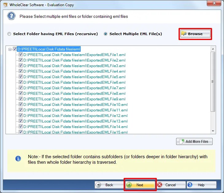Select ExportedEMLFile6.eml path row
224x193 pixels.
pos(74,82)
